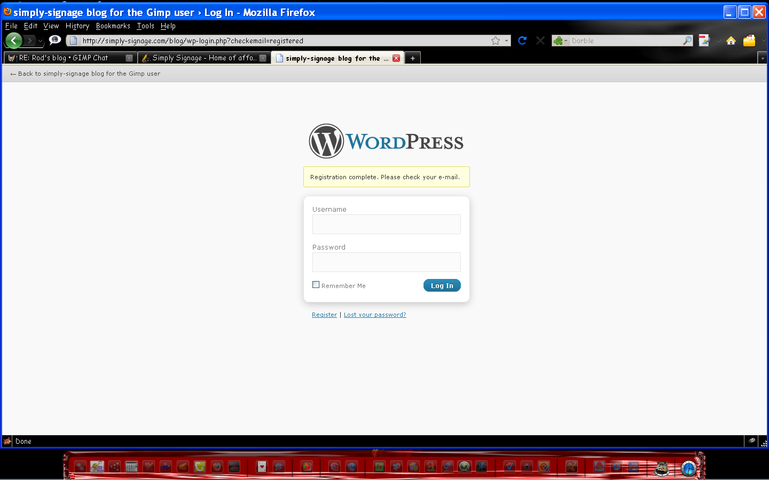
Task: Select the simply-signage blog login tab
Action: pyautogui.click(x=338, y=58)
